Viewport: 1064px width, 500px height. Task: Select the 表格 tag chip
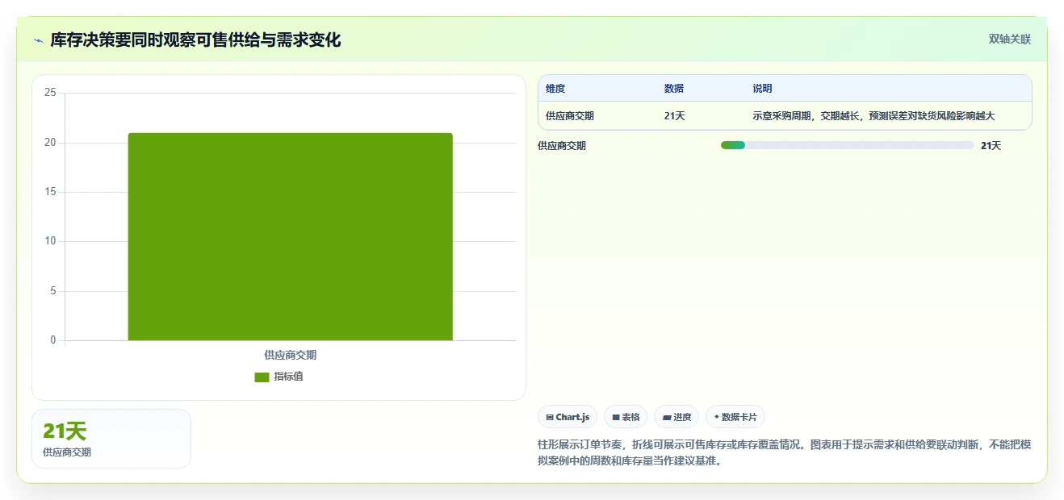(626, 417)
